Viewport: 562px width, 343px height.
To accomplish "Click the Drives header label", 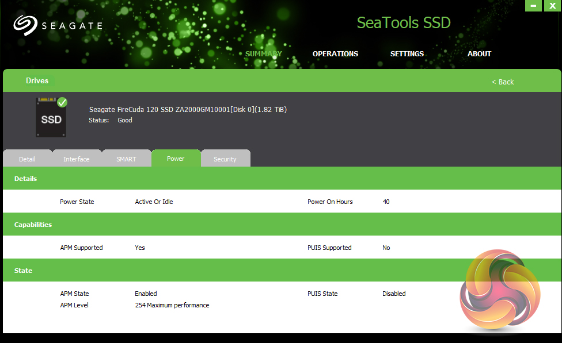I will (37, 80).
